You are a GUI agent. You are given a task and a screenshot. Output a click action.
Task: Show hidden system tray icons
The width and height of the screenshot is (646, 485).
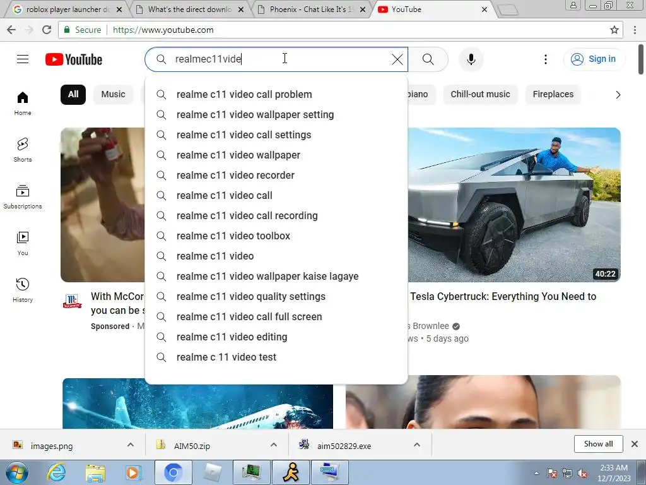click(536, 473)
